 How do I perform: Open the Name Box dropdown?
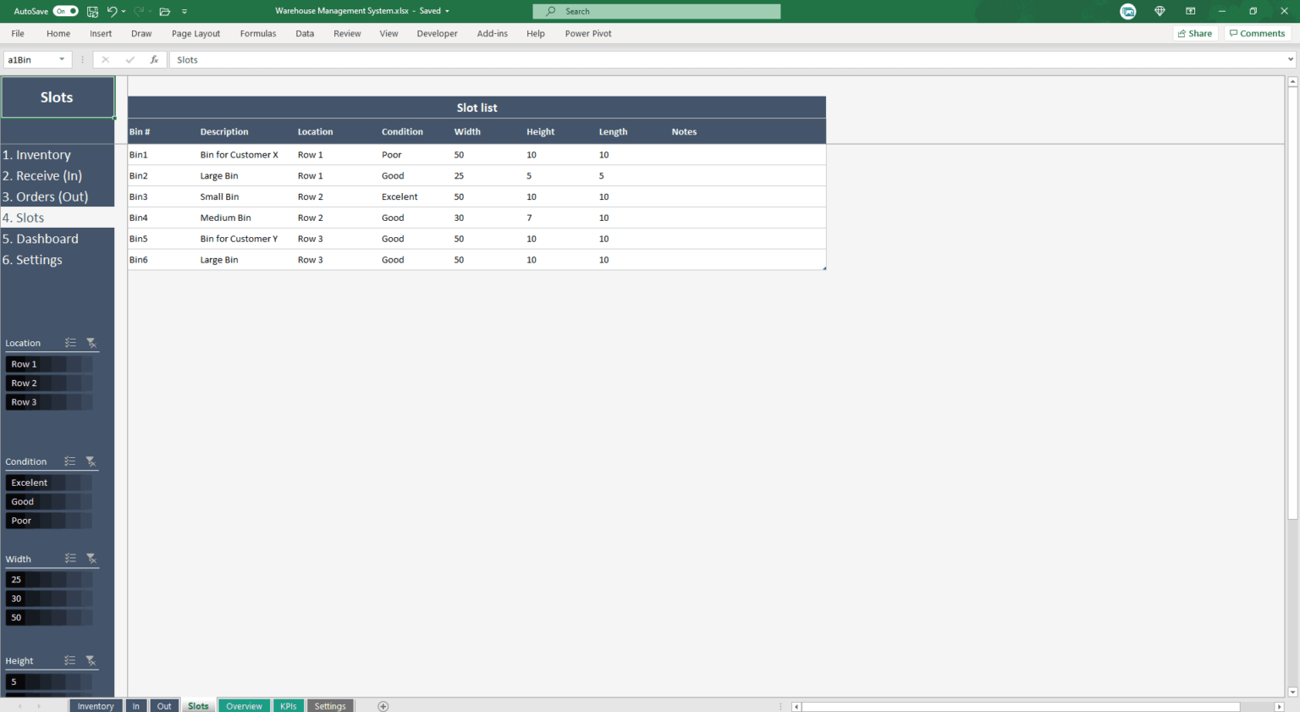(x=60, y=59)
